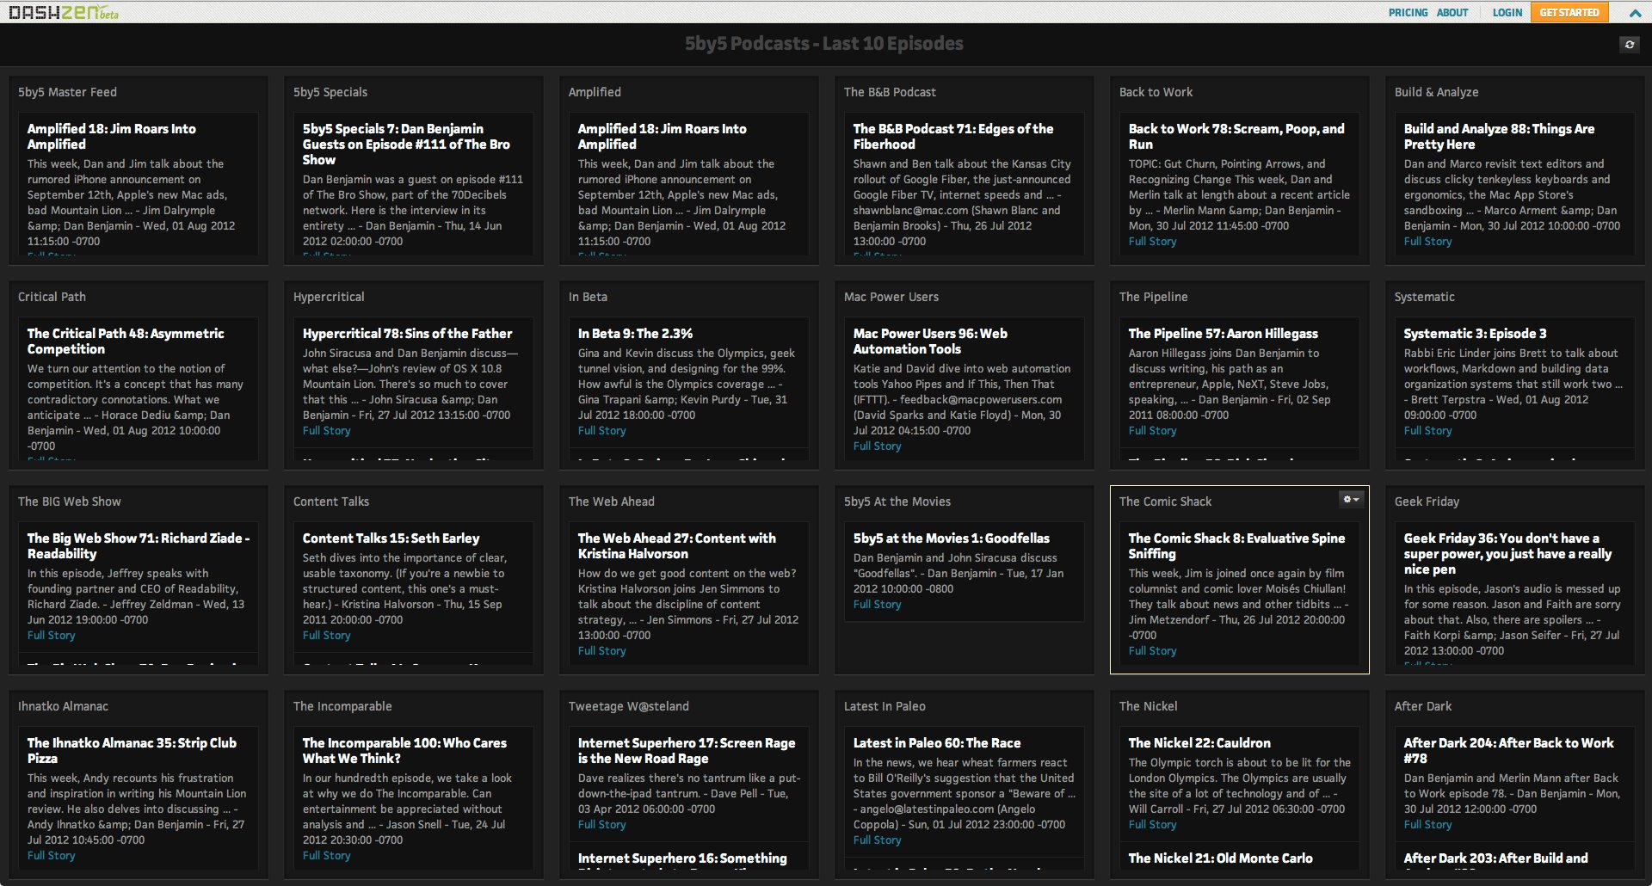Click the dashboard refresh icon

(x=1629, y=44)
